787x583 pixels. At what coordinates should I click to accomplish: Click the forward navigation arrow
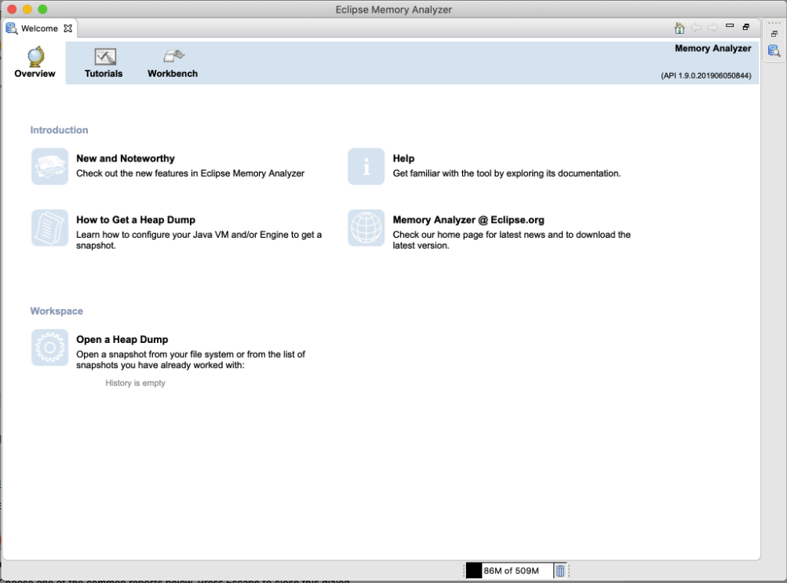712,27
